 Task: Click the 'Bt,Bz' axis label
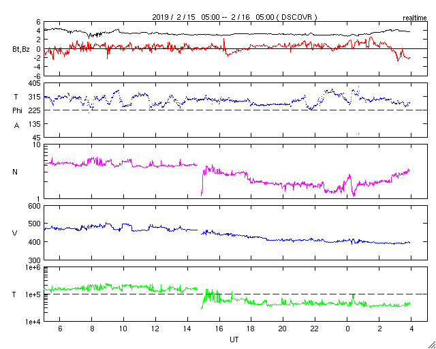point(21,50)
